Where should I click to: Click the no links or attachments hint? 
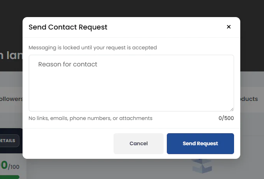pyautogui.click(x=91, y=118)
